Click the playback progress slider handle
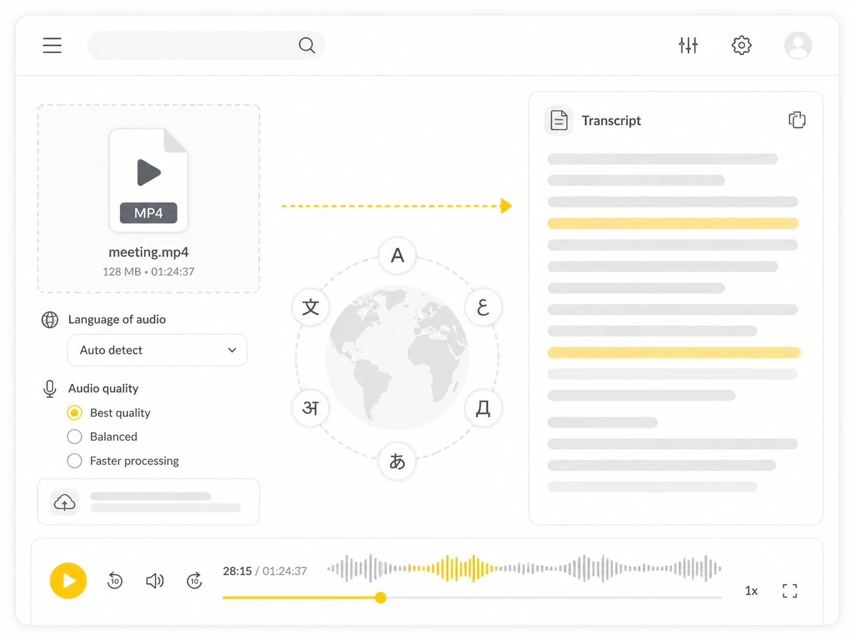Image resolution: width=855 pixels, height=641 pixels. click(381, 598)
